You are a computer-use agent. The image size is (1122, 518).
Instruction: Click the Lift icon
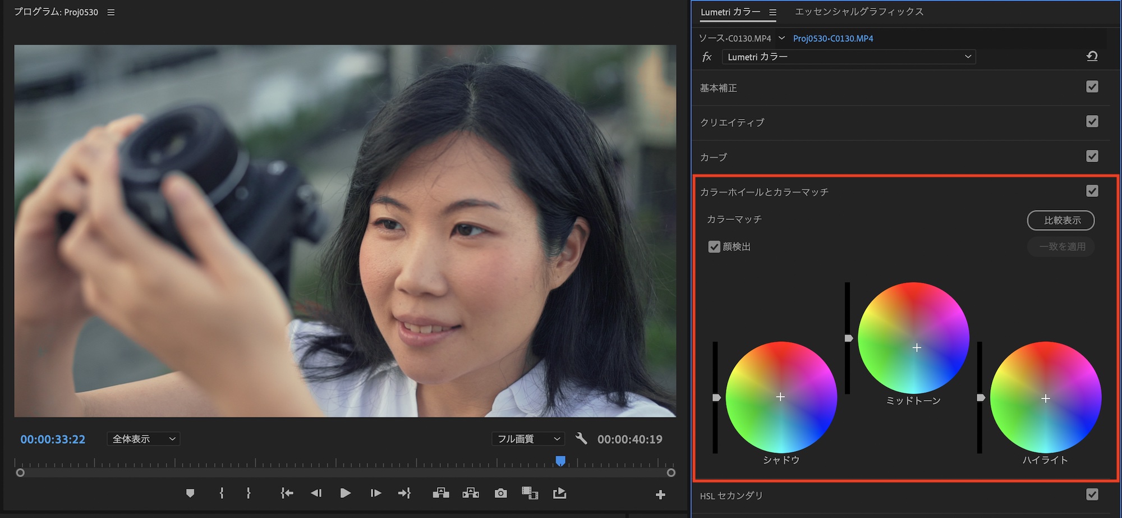[441, 493]
